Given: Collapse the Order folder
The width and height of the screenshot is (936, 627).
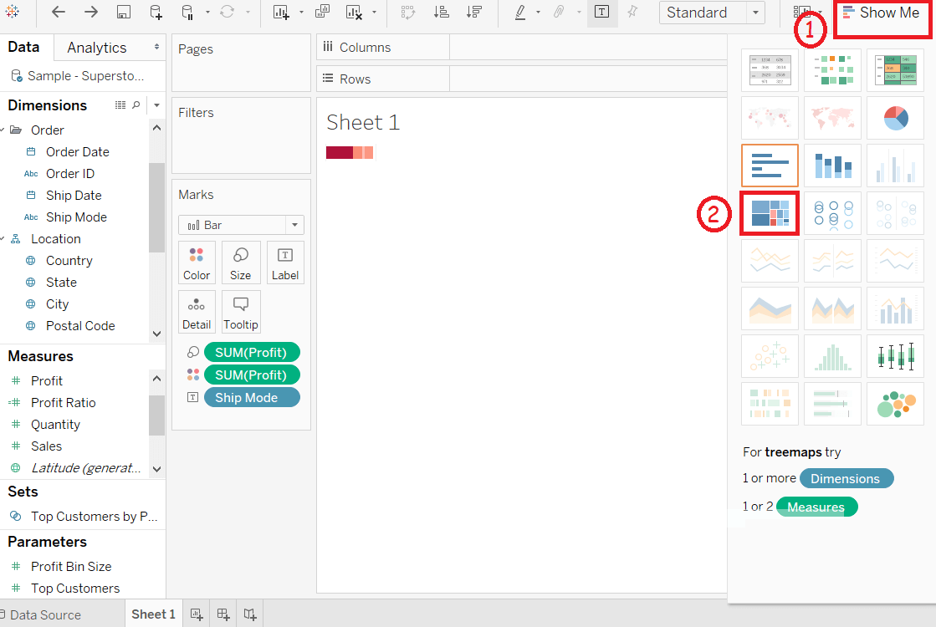Looking at the screenshot, I should coord(3,130).
